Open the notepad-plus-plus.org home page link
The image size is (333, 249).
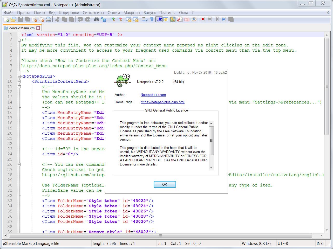click(x=162, y=102)
